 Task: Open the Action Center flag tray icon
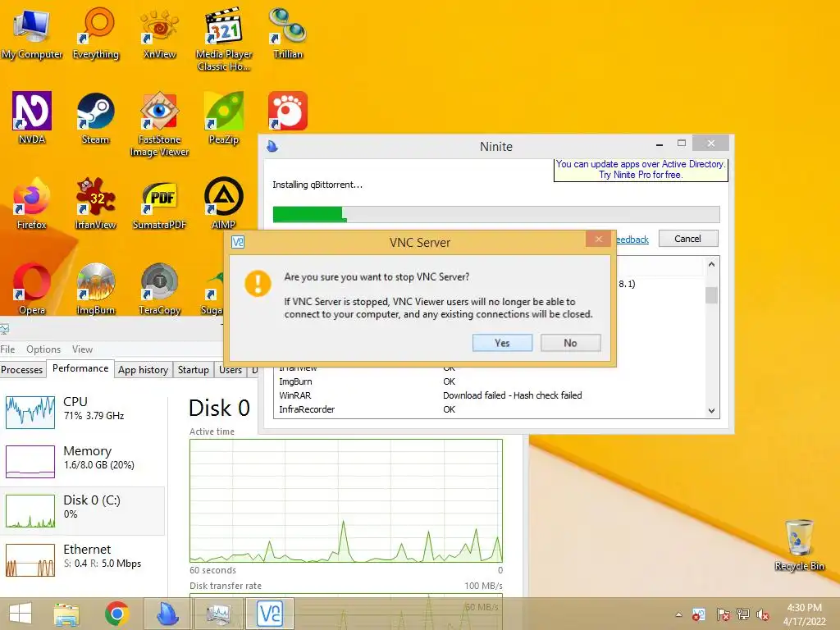(723, 614)
